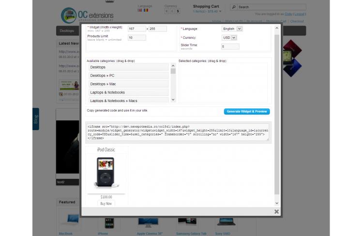Screen dimensions: 363x236
Task: Click the Home link
Action: (216, 21)
